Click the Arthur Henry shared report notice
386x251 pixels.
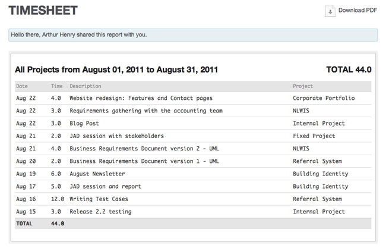[193, 34]
